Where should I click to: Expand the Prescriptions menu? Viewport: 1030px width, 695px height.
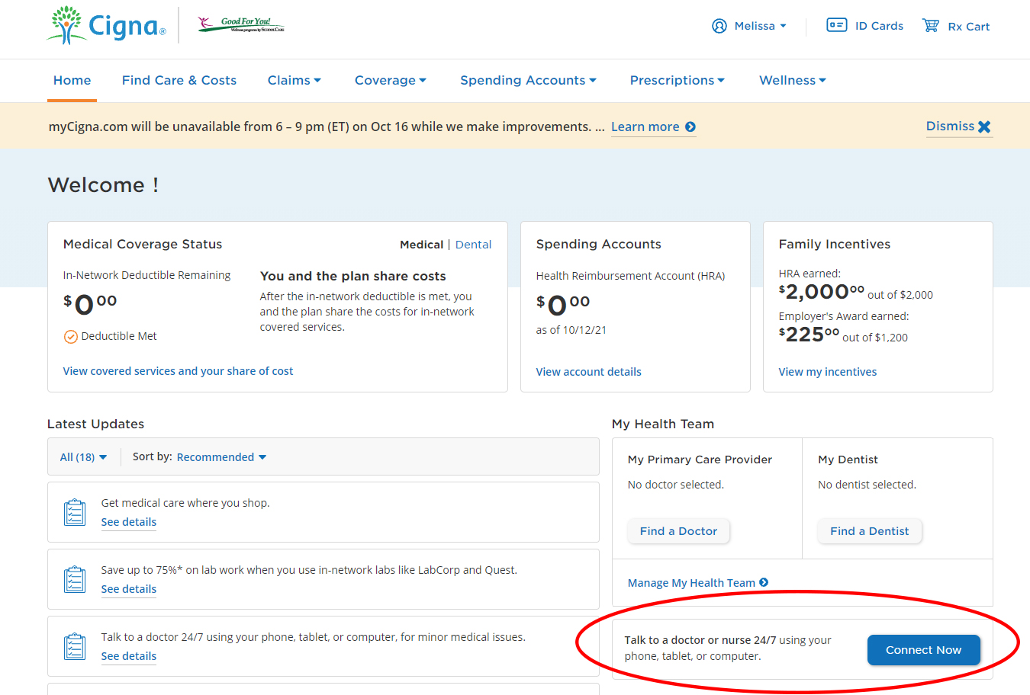677,80
